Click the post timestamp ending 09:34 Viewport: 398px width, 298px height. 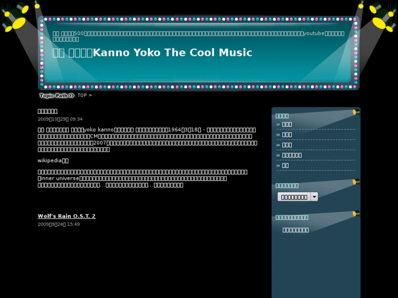(60, 119)
